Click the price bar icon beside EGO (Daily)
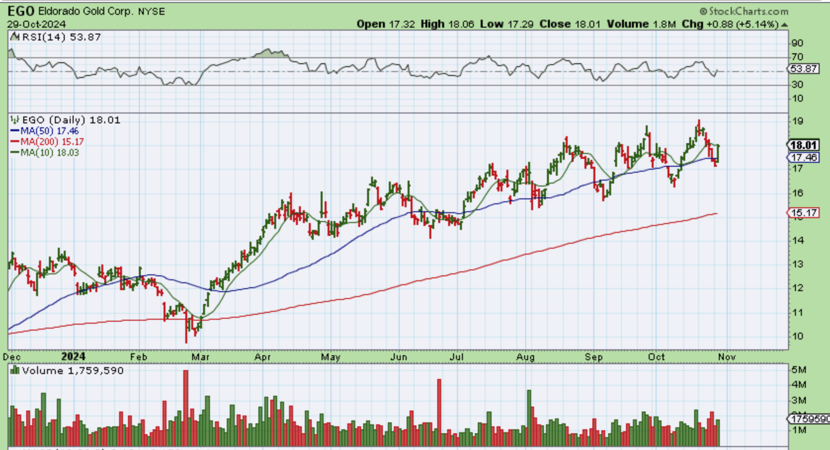The image size is (830, 450). click(15, 120)
